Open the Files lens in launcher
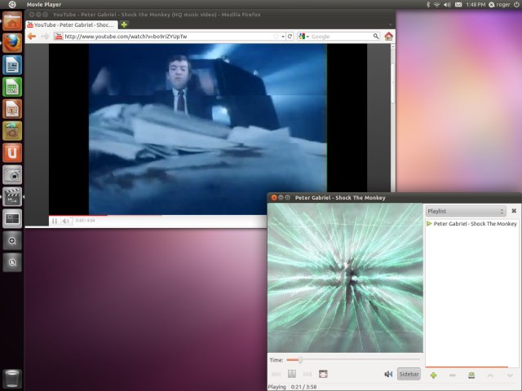The image size is (522, 391). [12, 262]
